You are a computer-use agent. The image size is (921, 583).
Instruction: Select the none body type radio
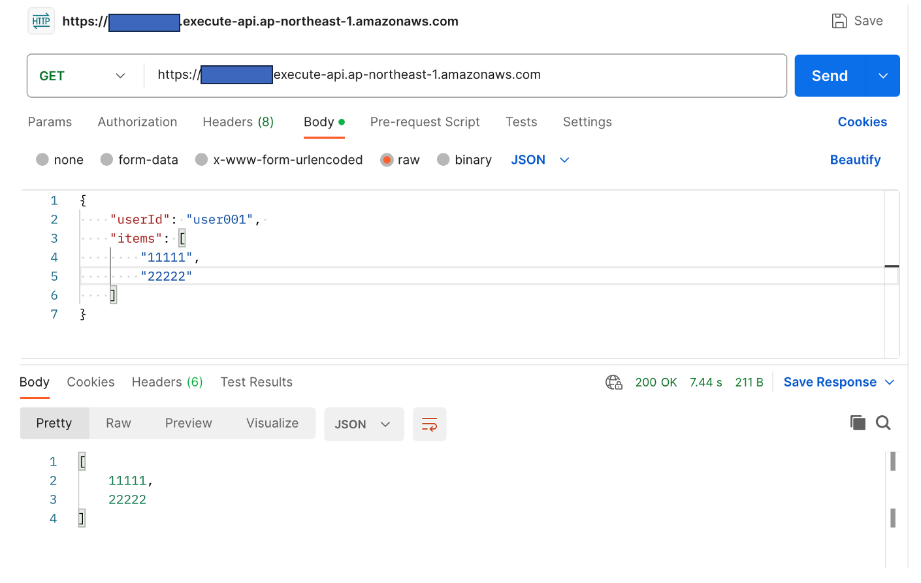(x=42, y=160)
